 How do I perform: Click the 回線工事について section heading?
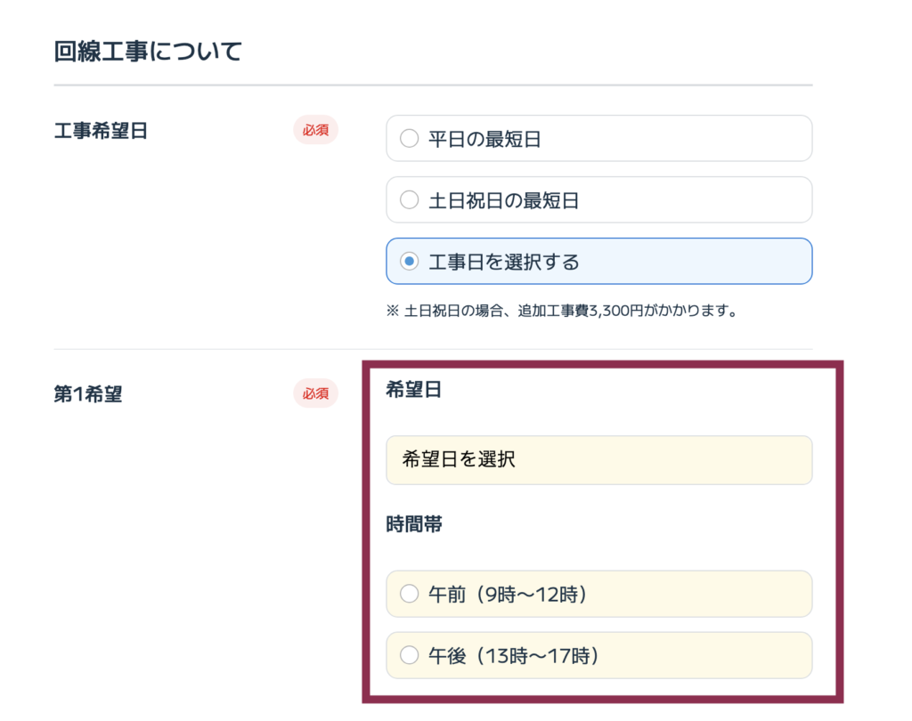pyautogui.click(x=144, y=52)
